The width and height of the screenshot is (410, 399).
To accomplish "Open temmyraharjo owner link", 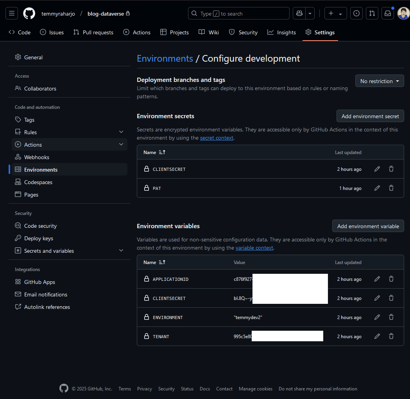I will pyautogui.click(x=58, y=14).
